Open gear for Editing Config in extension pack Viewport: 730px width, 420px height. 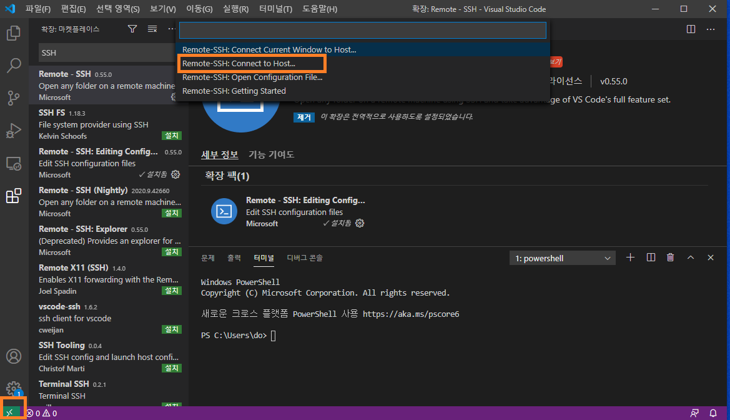pyautogui.click(x=360, y=223)
